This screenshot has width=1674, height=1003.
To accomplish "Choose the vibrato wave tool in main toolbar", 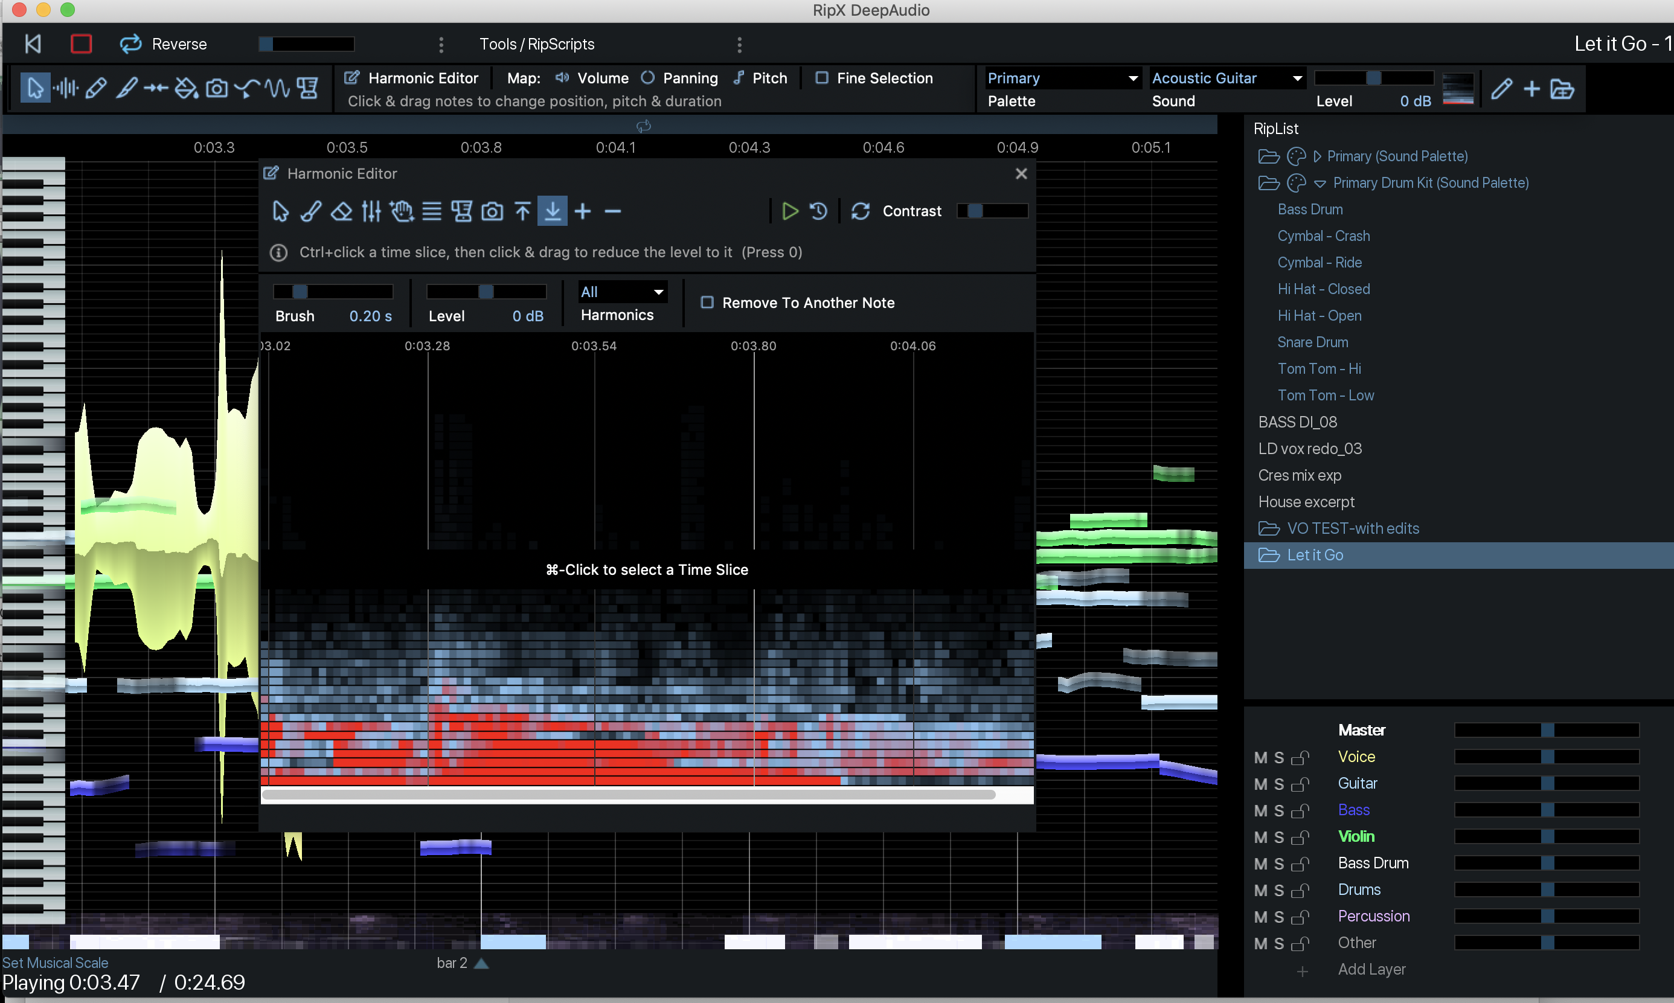I will [x=277, y=89].
